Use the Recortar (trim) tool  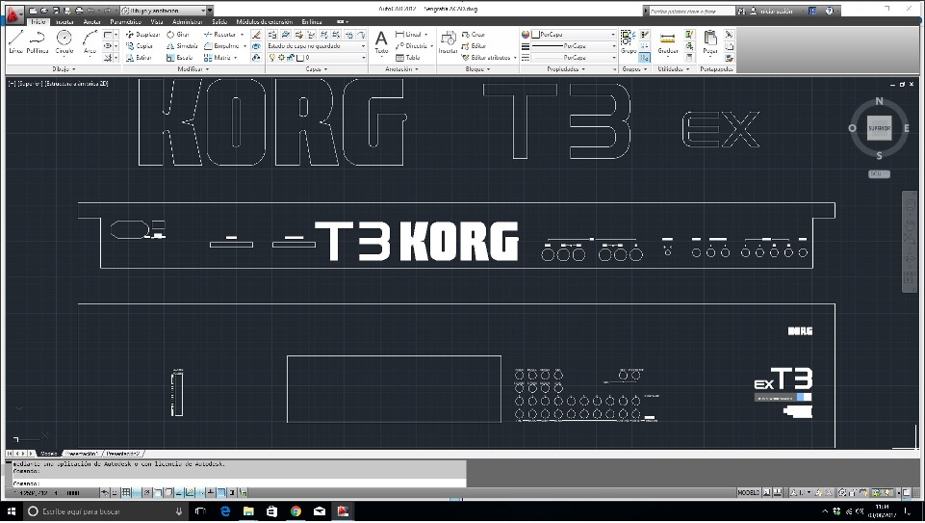coord(218,35)
